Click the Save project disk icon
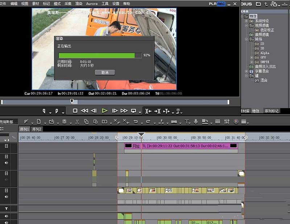The image size is (290, 224). pos(64,121)
